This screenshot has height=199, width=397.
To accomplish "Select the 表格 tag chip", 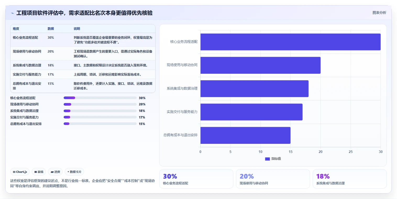I will (39, 172).
